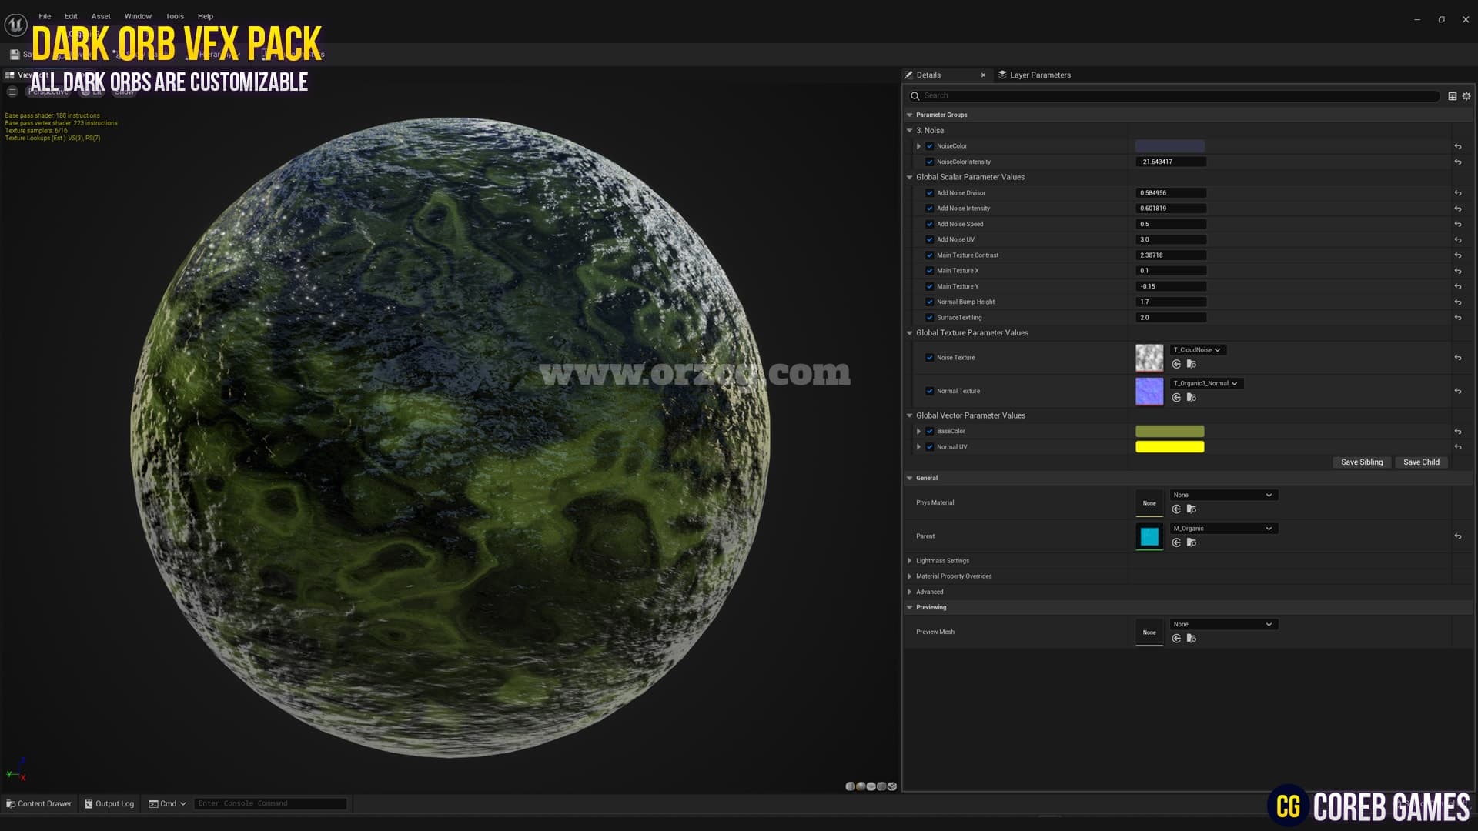This screenshot has width=1478, height=831.
Task: Toggle the Normal UV override checkbox
Action: [x=929, y=447]
